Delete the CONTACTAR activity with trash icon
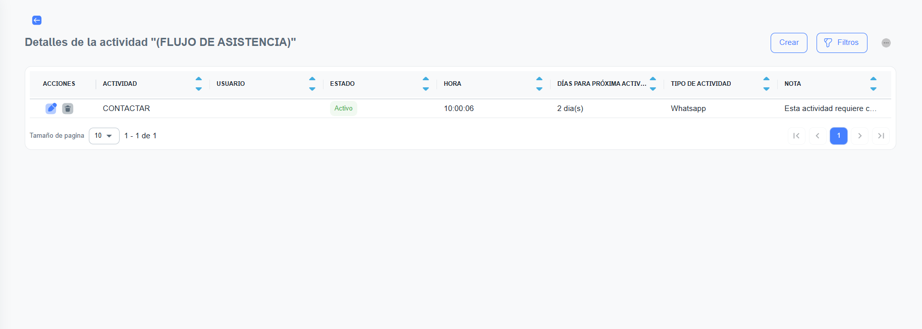 (68, 108)
